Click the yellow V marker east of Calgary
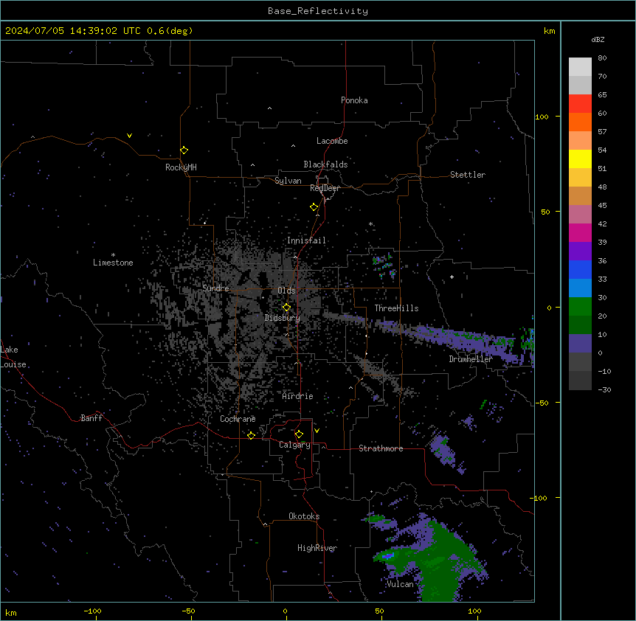Viewport: 636px width, 621px height. coord(317,431)
